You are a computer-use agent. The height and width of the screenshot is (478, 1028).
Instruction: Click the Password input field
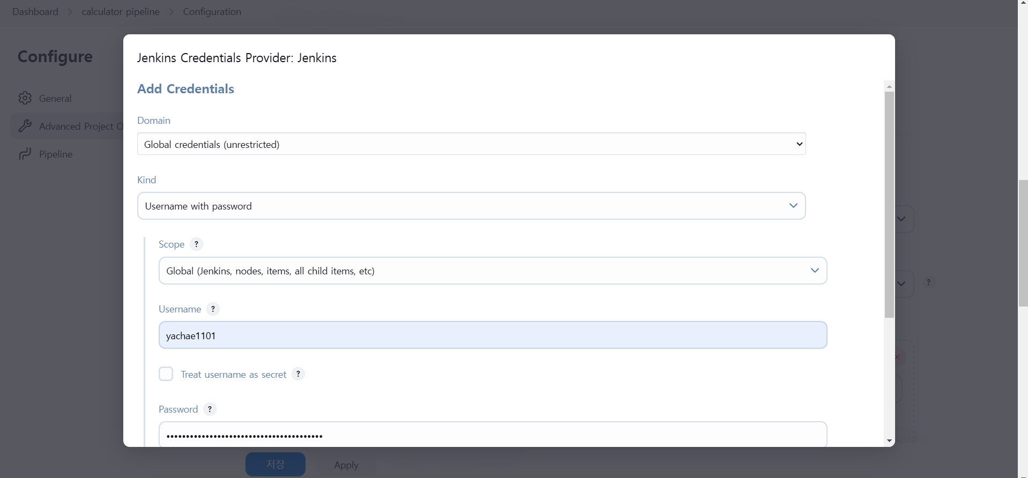(x=493, y=434)
